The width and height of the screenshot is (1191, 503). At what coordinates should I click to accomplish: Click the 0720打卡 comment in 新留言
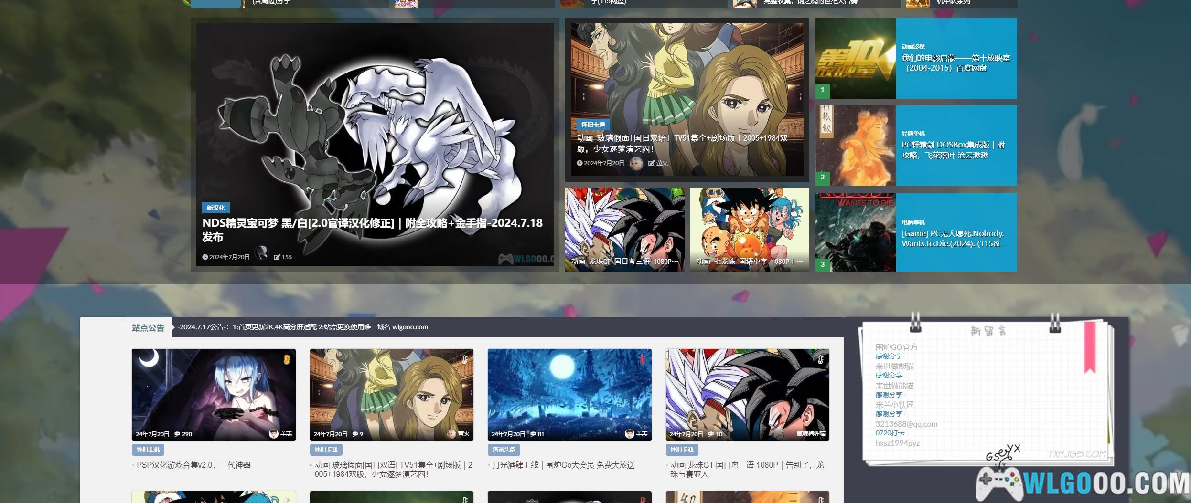coord(890,433)
